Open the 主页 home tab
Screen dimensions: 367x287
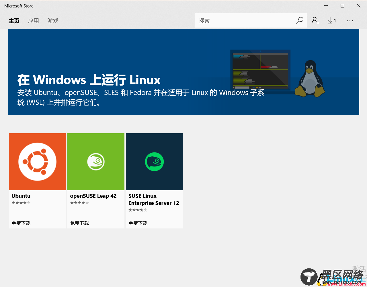pyautogui.click(x=14, y=21)
